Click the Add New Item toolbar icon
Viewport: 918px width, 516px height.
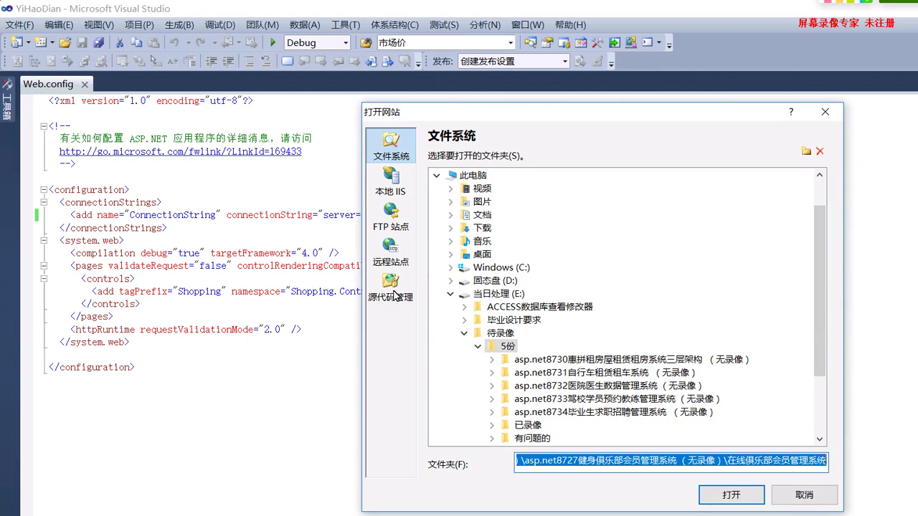coord(40,42)
